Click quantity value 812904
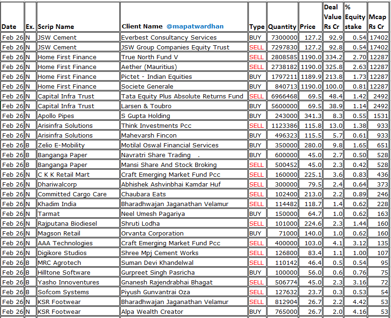This screenshot has width=391, height=318. pos(282,302)
